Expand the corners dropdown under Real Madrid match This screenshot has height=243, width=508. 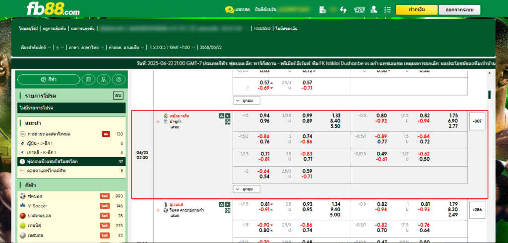[x=247, y=189]
